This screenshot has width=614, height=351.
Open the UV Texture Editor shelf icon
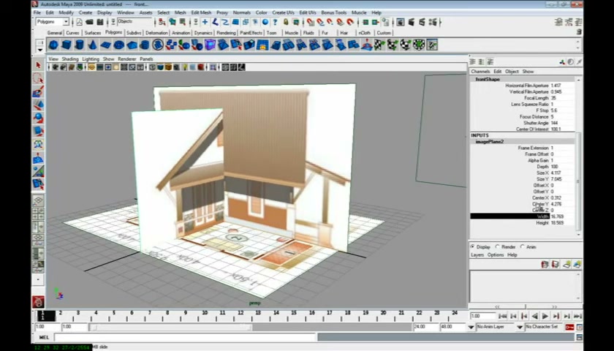click(x=432, y=45)
